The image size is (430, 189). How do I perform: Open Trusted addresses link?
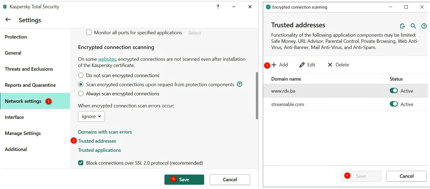(x=97, y=141)
